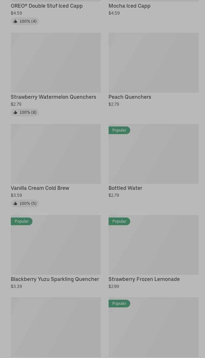Viewport: 205px width, 358px height.
Task: Click thumbs-up icon under Strawberry Watermelon Quenchers
Action: 15,112
